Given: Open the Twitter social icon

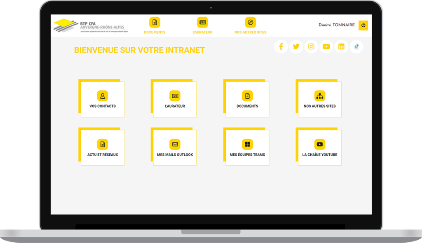Looking at the screenshot, I should click(x=296, y=46).
